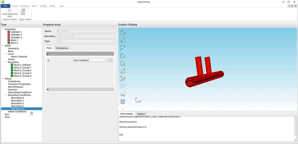This screenshot has height=144, width=298.
Task: Click the Name input field
Action: point(86,31)
